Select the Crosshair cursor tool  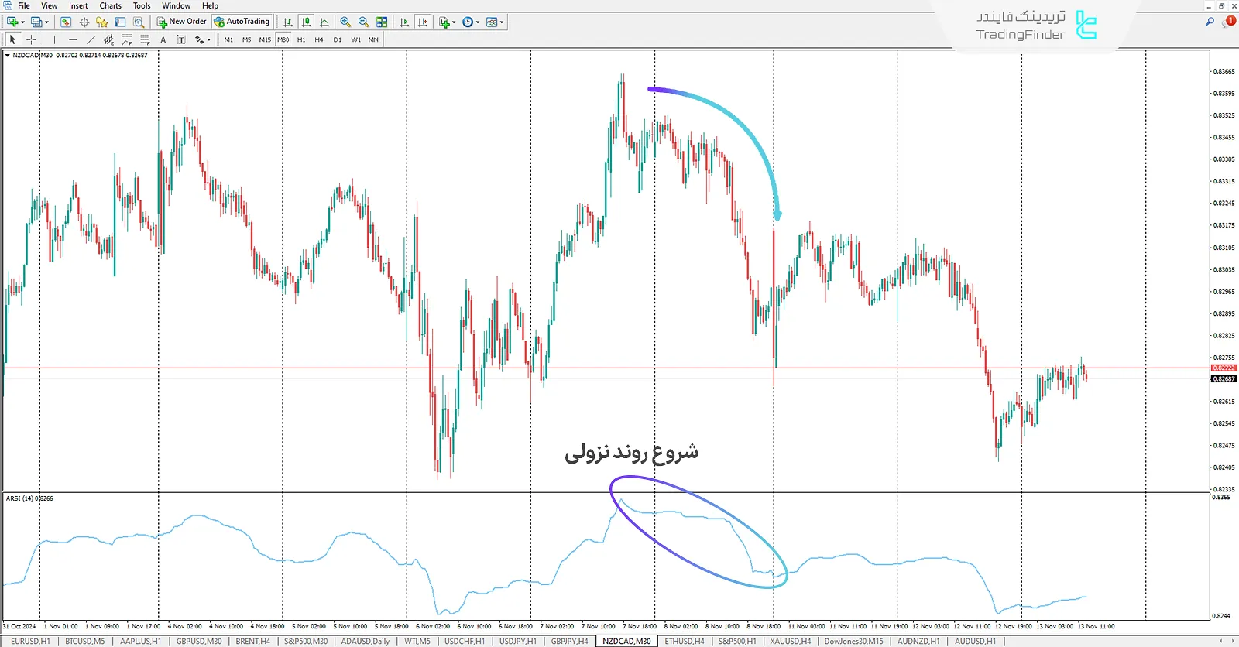pos(31,39)
